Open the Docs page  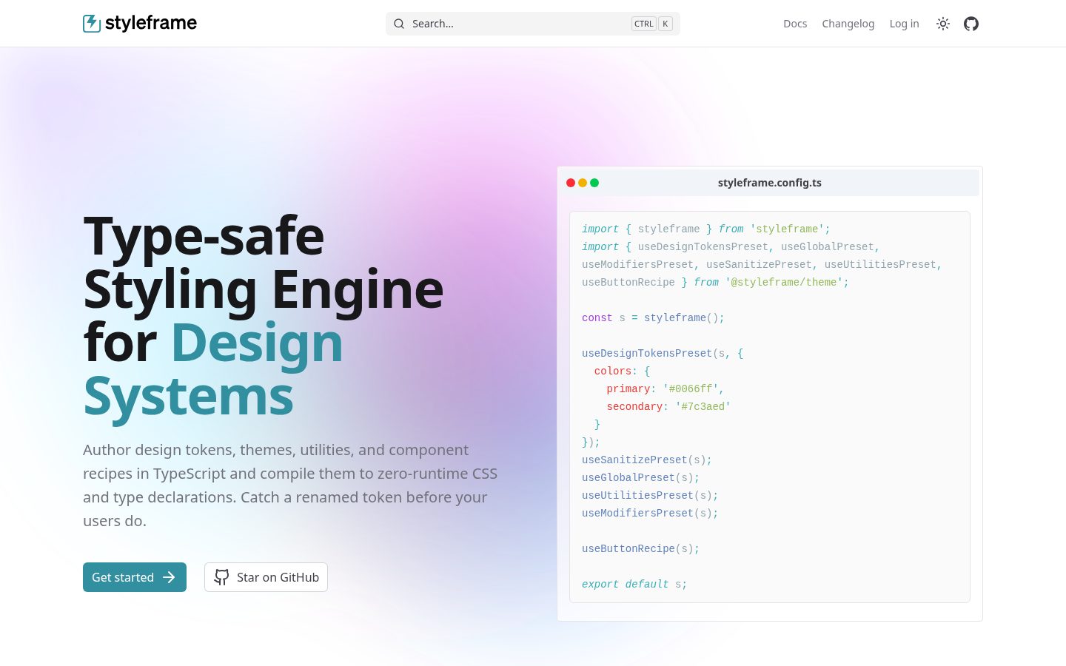tap(795, 24)
